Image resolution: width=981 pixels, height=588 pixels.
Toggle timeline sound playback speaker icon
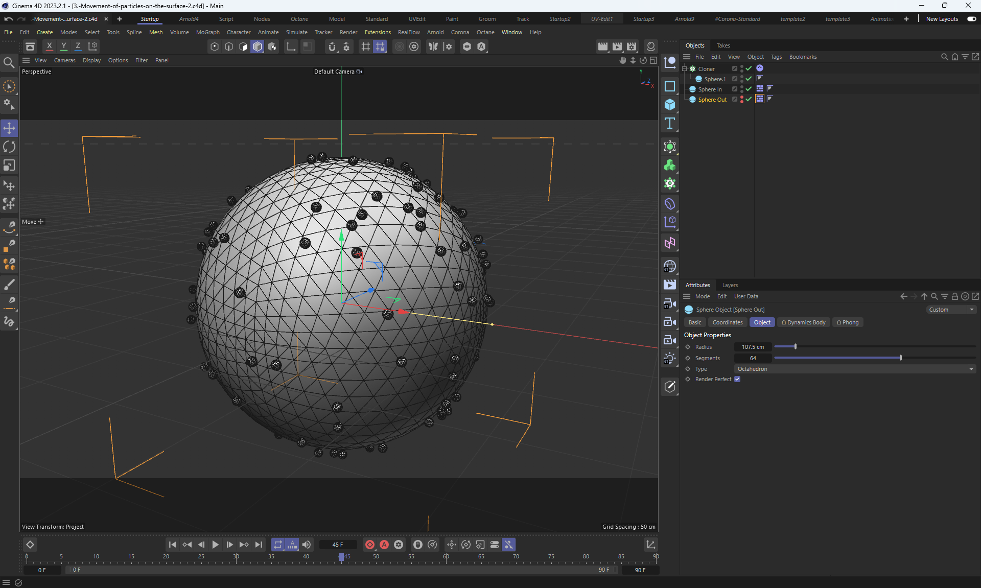[307, 545]
